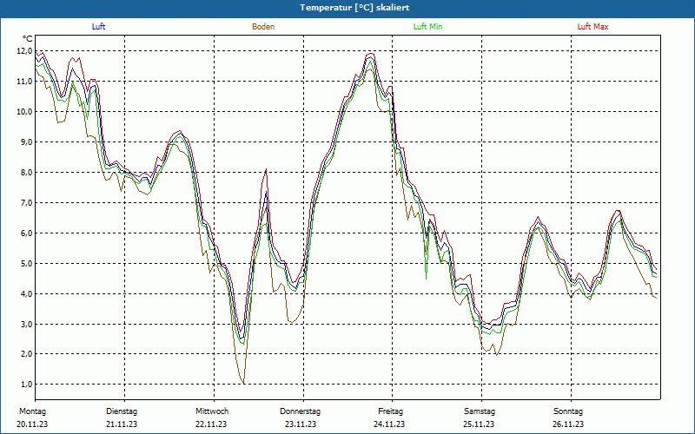Click the 'Dienstag' day label

coord(122,411)
